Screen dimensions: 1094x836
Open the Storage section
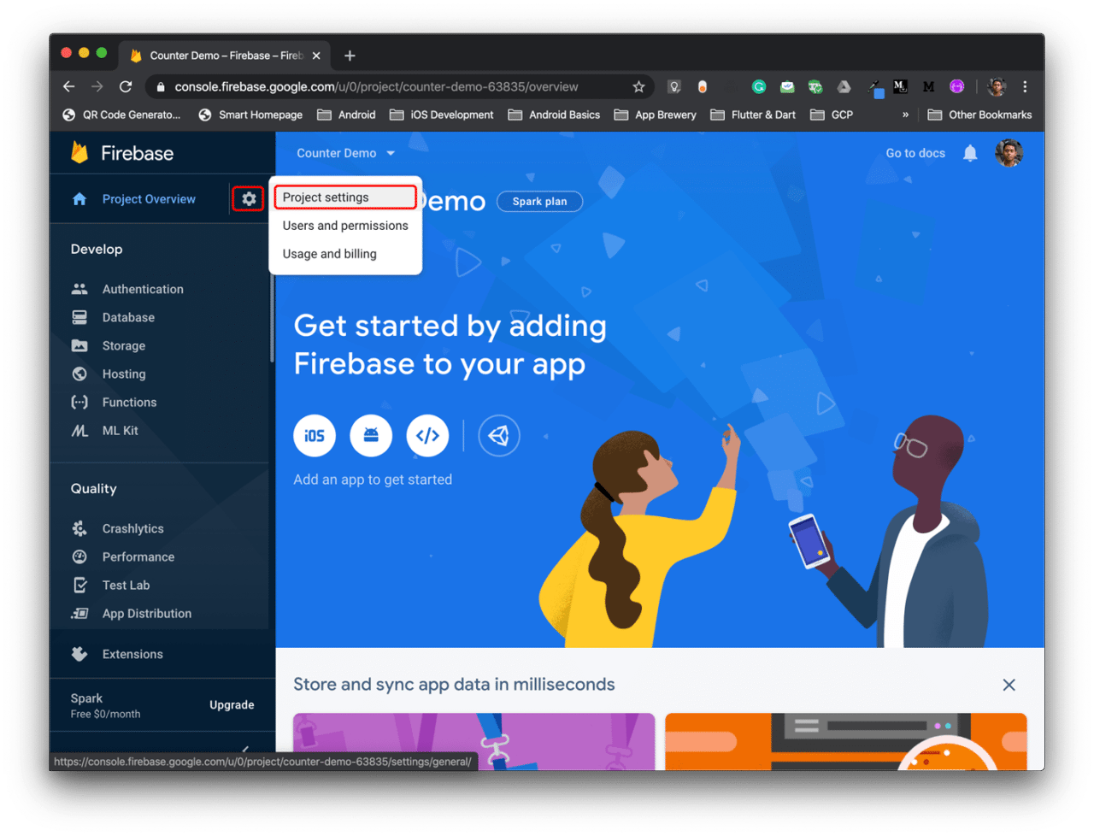[124, 345]
